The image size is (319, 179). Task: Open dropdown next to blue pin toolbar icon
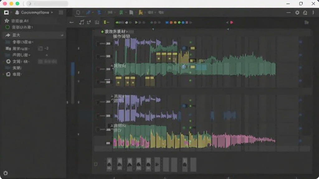[x=93, y=12]
